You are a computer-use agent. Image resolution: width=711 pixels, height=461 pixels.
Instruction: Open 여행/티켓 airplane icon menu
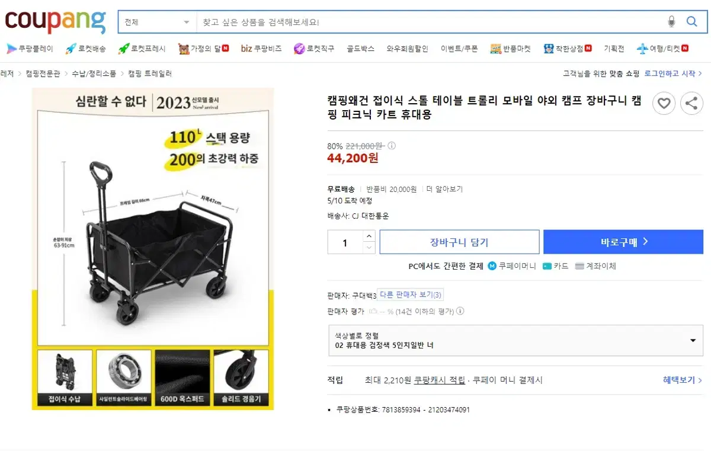click(642, 49)
